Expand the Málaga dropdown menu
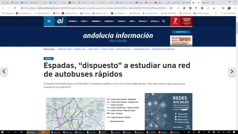 pyautogui.click(x=143, y=21)
